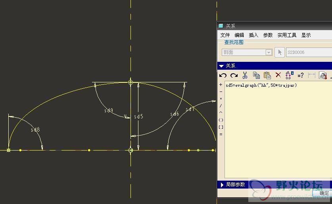Insert the equals sign operator
332x204 pixels.
[x=221, y=134]
